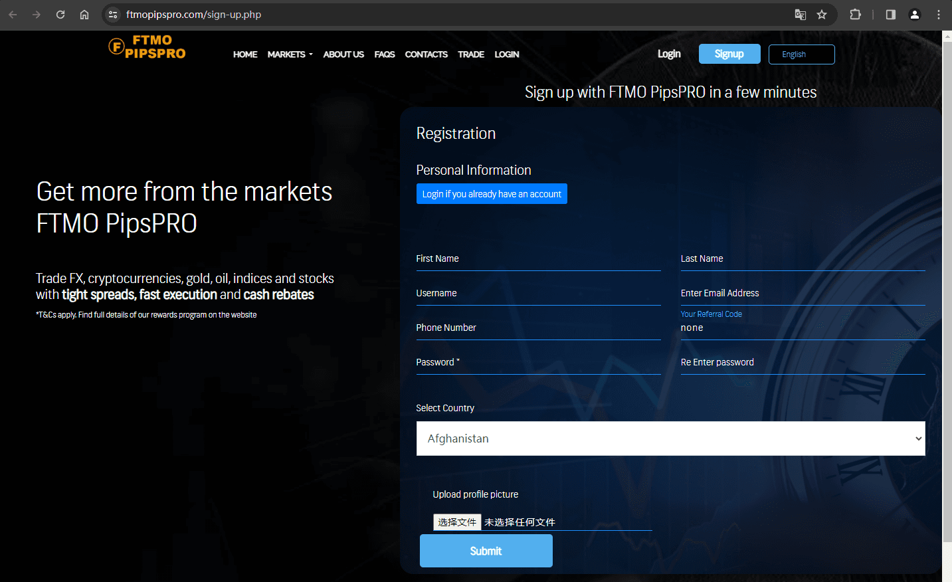Screen dimensions: 952x582
Task: Click the 'Upload profile picture' label
Action: point(476,494)
